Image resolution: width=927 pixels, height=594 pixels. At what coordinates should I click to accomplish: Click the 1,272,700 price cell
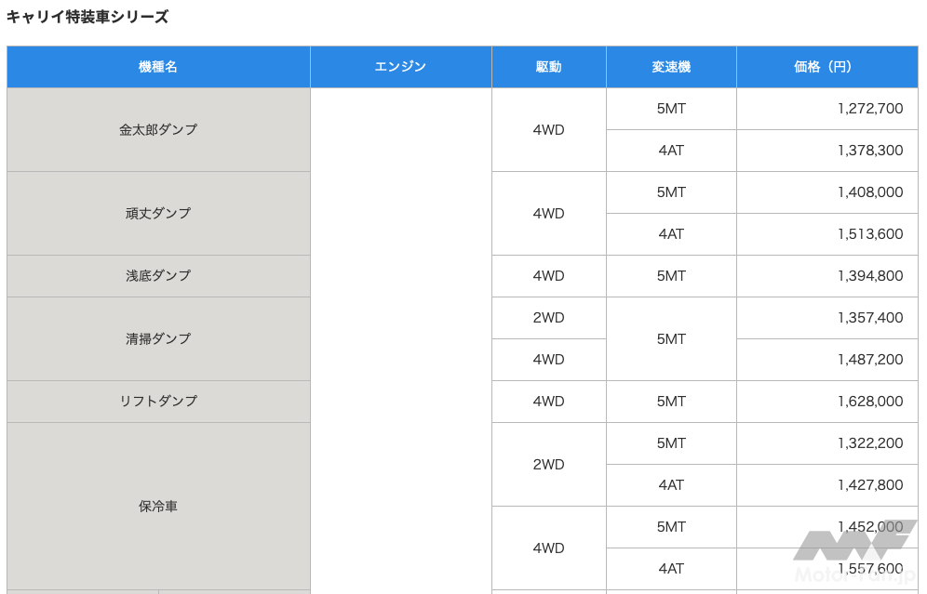click(869, 109)
